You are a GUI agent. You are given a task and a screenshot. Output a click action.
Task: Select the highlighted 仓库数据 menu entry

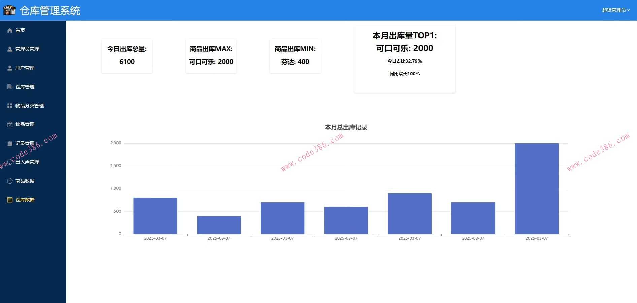[x=25, y=200]
